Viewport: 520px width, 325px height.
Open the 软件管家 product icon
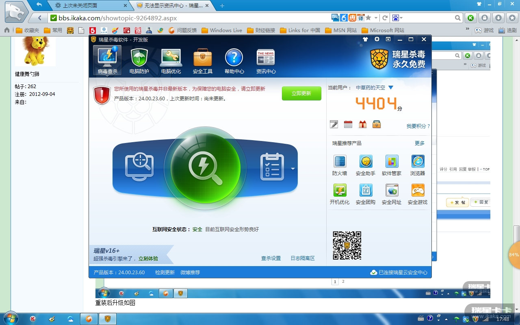[x=392, y=165]
